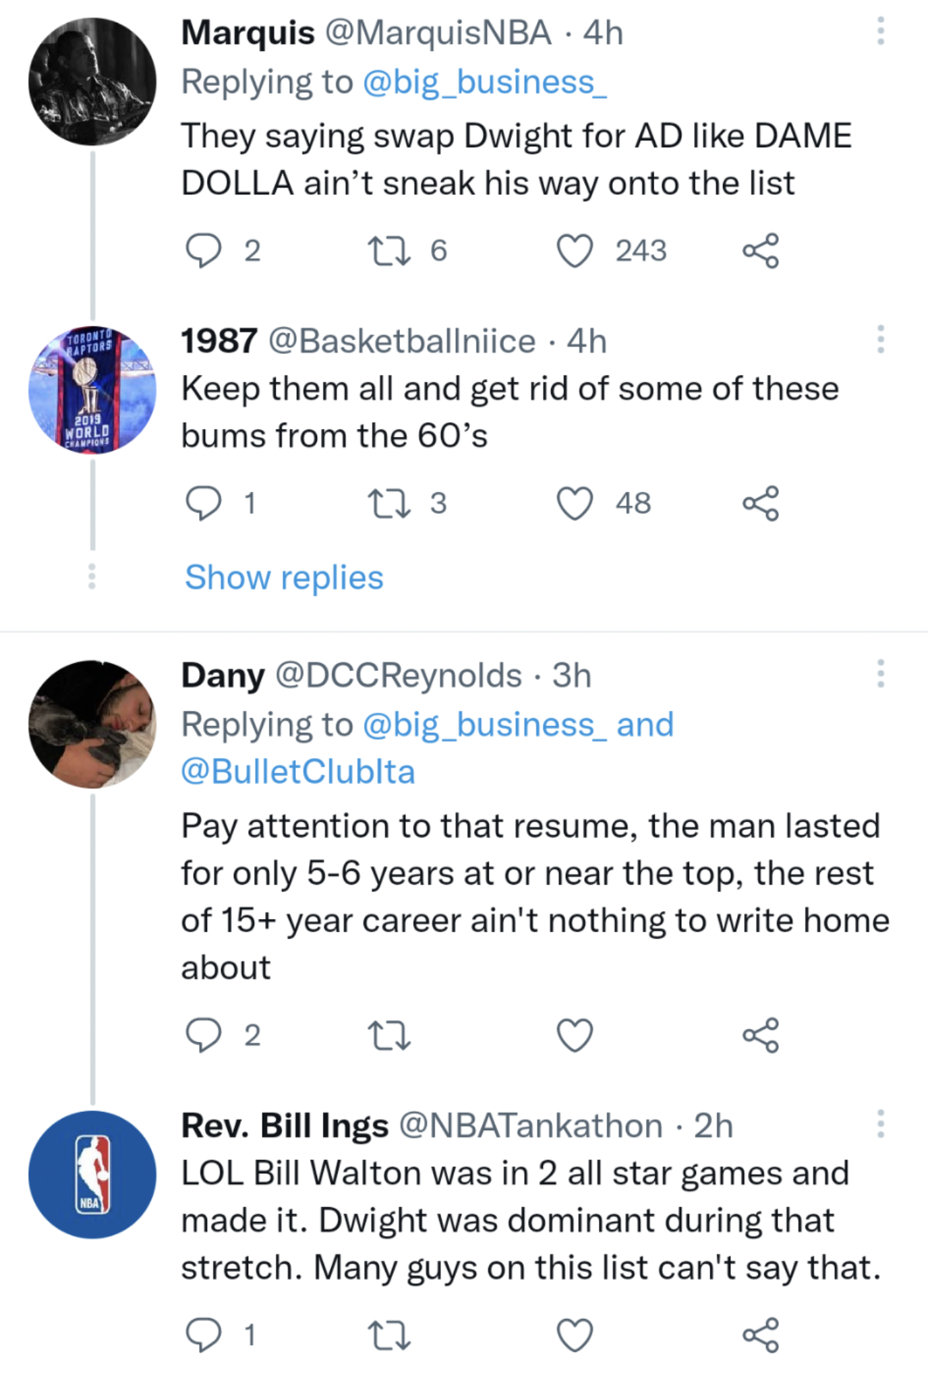Open Rev. Bill Ings' NBA logo avatar
The width and height of the screenshot is (928, 1381).
pyautogui.click(x=92, y=1175)
